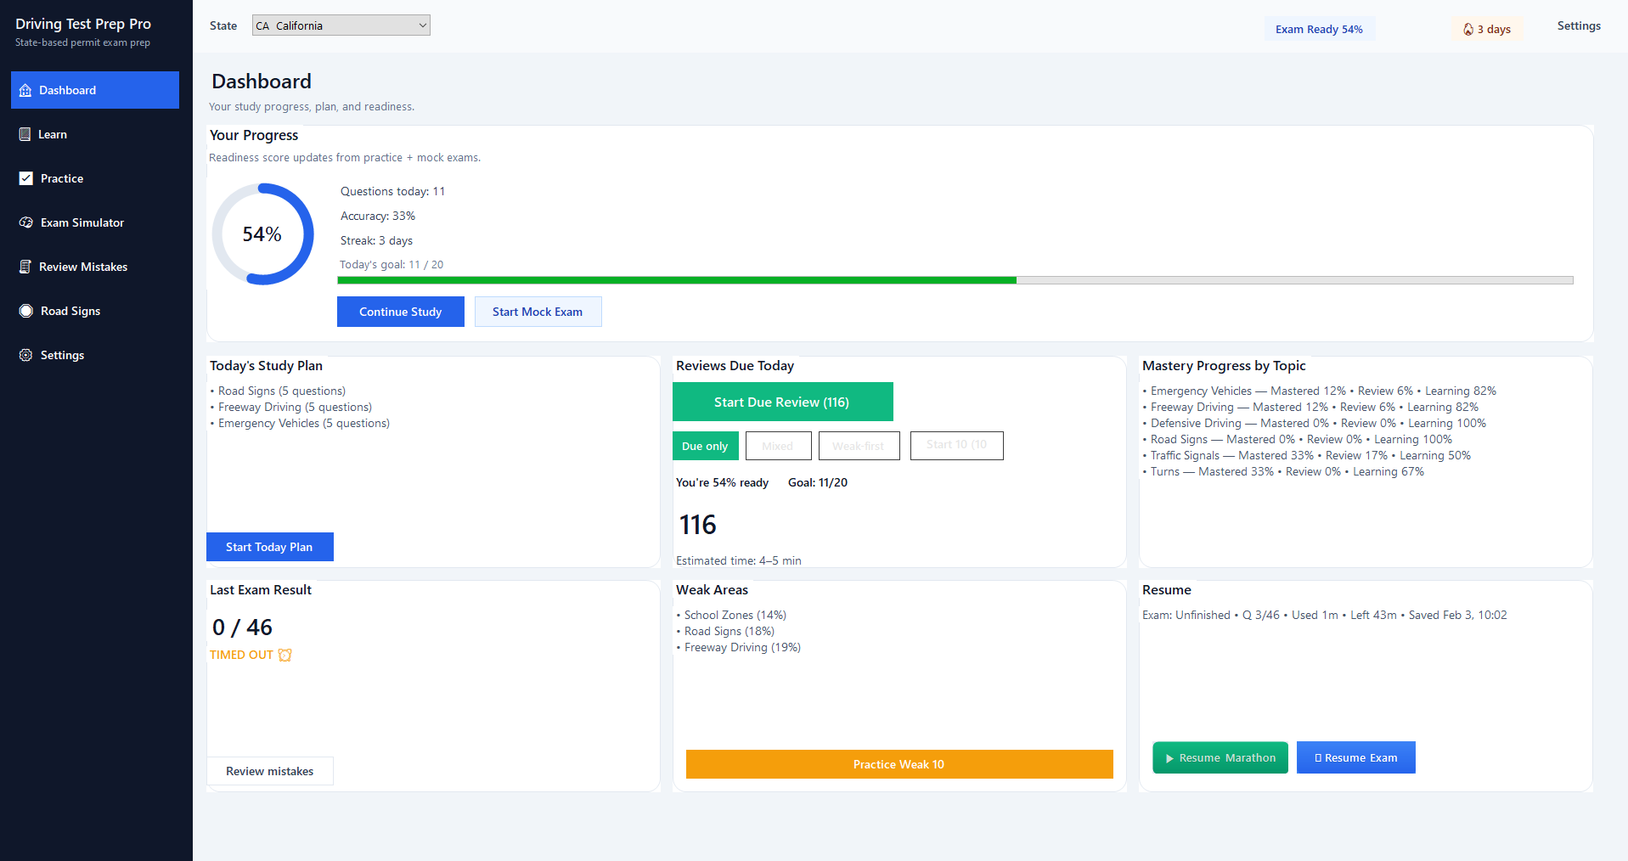
Task: Choose the Weak-first review mode
Action: (859, 446)
